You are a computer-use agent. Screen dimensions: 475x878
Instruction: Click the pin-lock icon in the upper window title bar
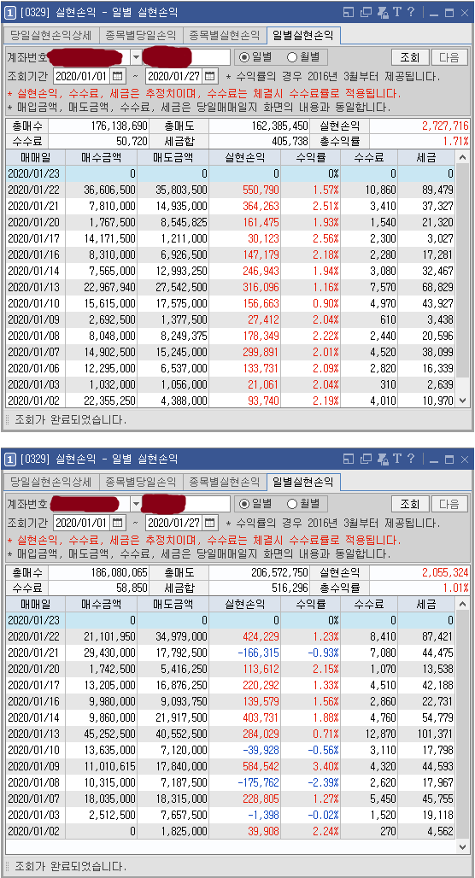[384, 12]
